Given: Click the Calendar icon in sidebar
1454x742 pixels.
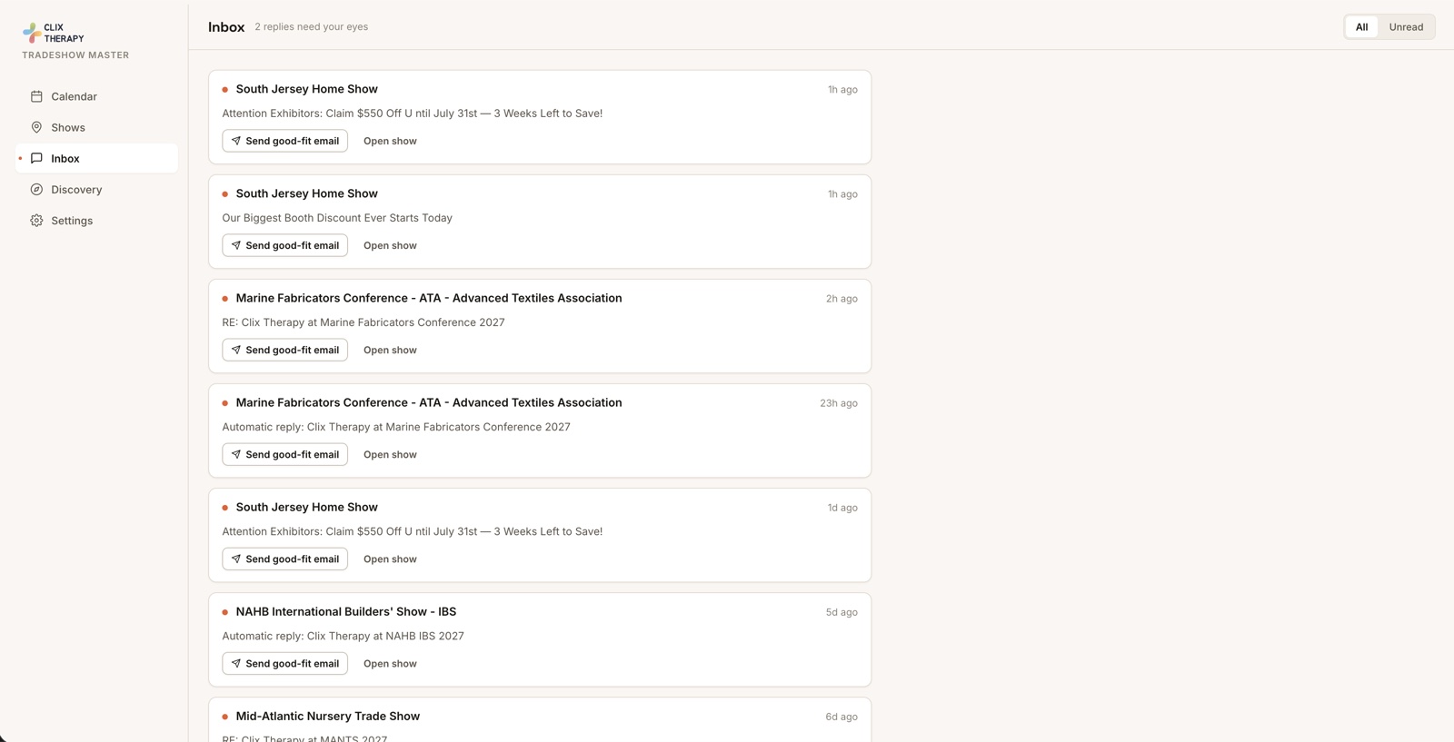Looking at the screenshot, I should pos(36,96).
